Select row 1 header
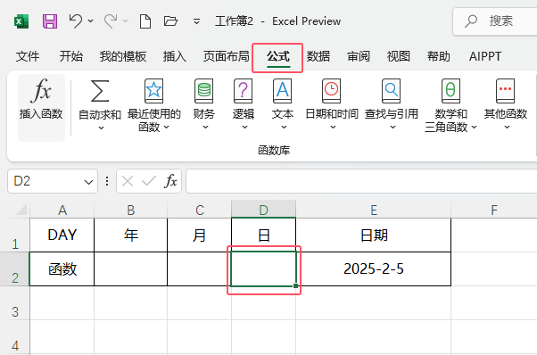Screen dimensions: 537x355 (15, 235)
